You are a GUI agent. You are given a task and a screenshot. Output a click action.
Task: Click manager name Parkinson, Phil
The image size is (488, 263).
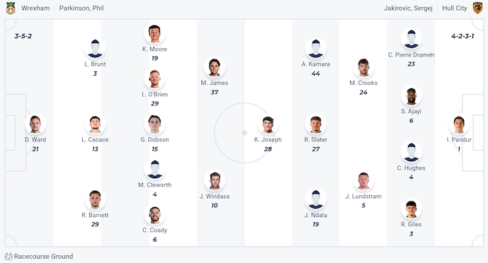[81, 8]
